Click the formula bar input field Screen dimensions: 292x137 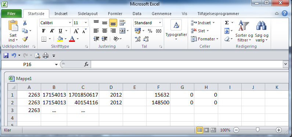(x=187, y=65)
